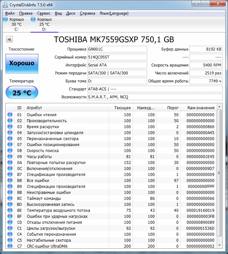
Task: Click status icon for CRC-ошибки UltraDMA row
Action: click(x=10, y=246)
